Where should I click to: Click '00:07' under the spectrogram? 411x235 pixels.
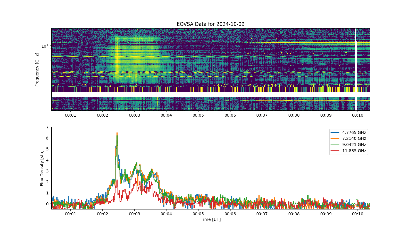pyautogui.click(x=262, y=115)
